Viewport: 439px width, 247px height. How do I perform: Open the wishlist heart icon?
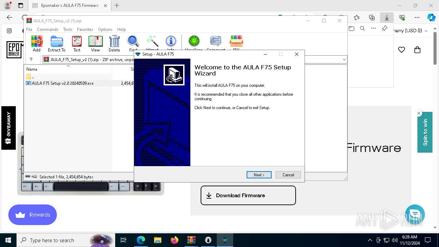point(402,50)
